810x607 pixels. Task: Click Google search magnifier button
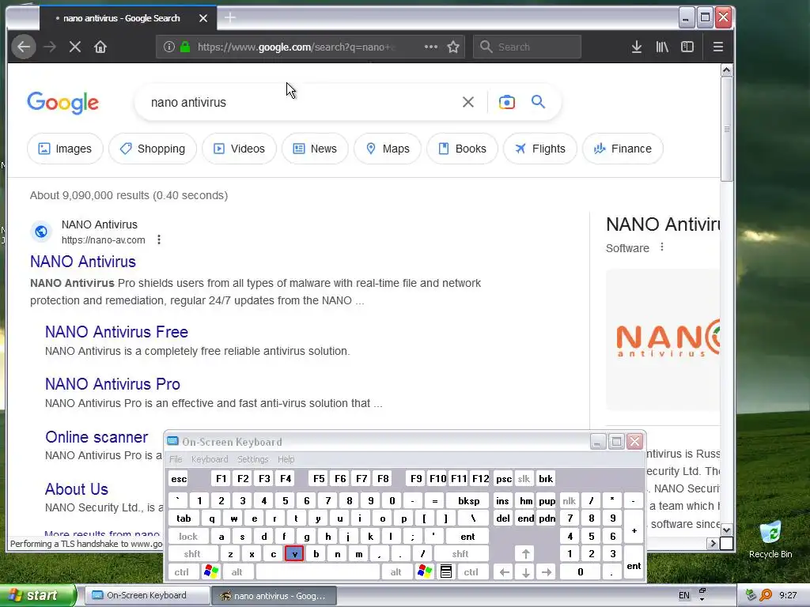pyautogui.click(x=538, y=102)
